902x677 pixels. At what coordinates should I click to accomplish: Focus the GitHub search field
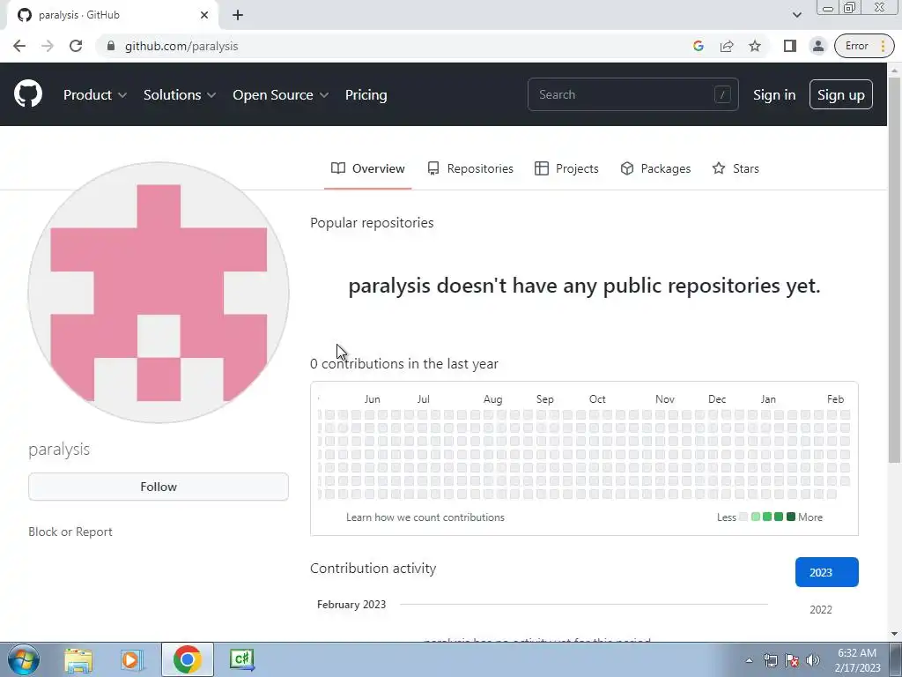pos(632,94)
